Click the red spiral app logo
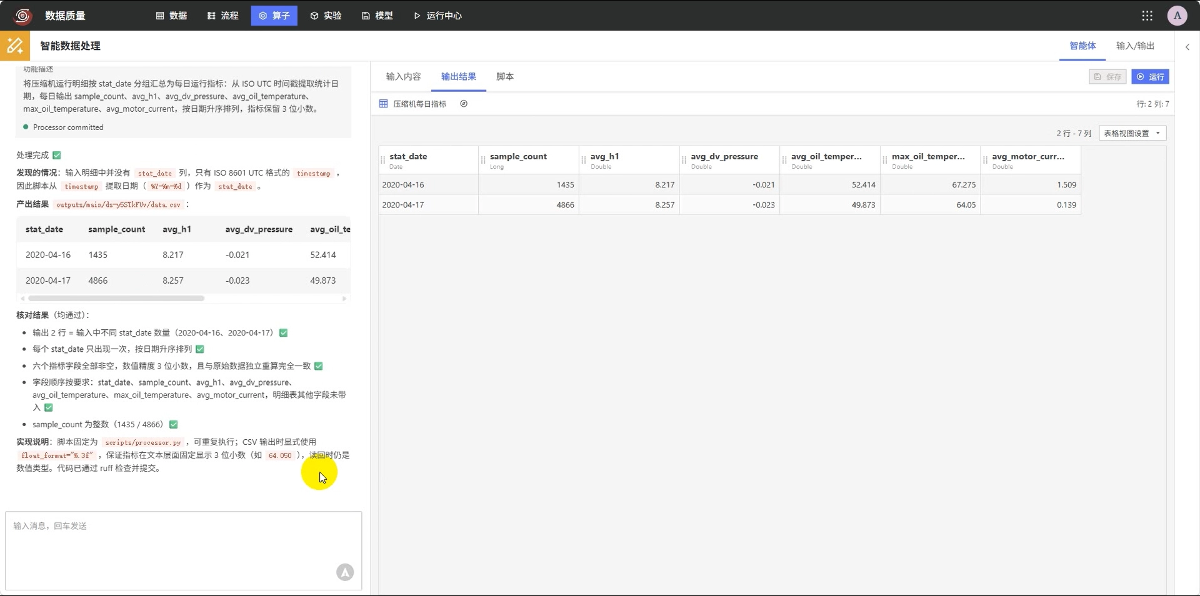Image resolution: width=1200 pixels, height=596 pixels. (x=22, y=16)
